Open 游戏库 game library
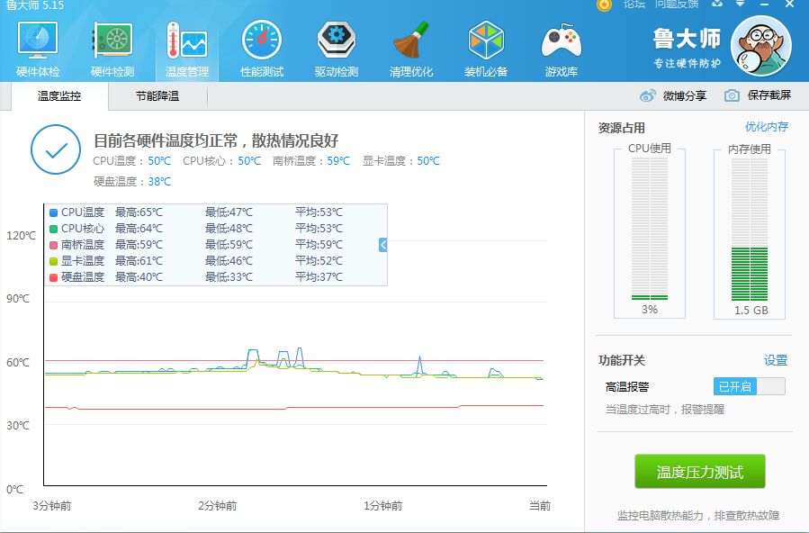This screenshot has width=809, height=533. (561, 50)
